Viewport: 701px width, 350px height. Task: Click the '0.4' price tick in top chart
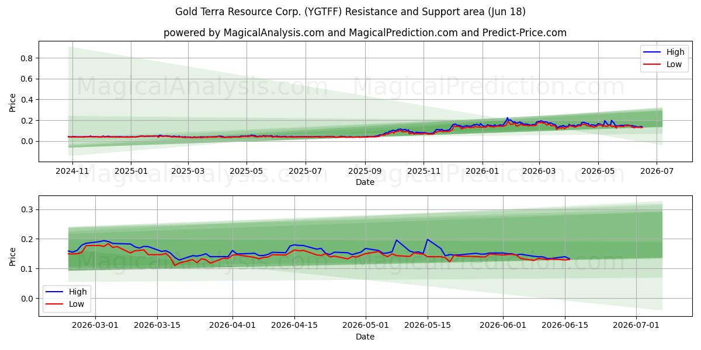(28, 100)
